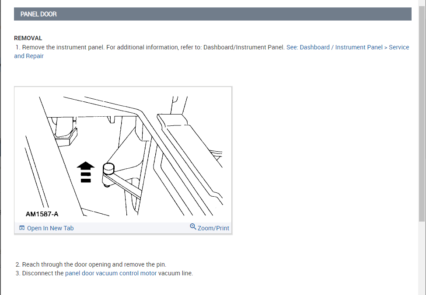Click the AM1587-A label in the diagram
The height and width of the screenshot is (295, 426).
pos(42,214)
